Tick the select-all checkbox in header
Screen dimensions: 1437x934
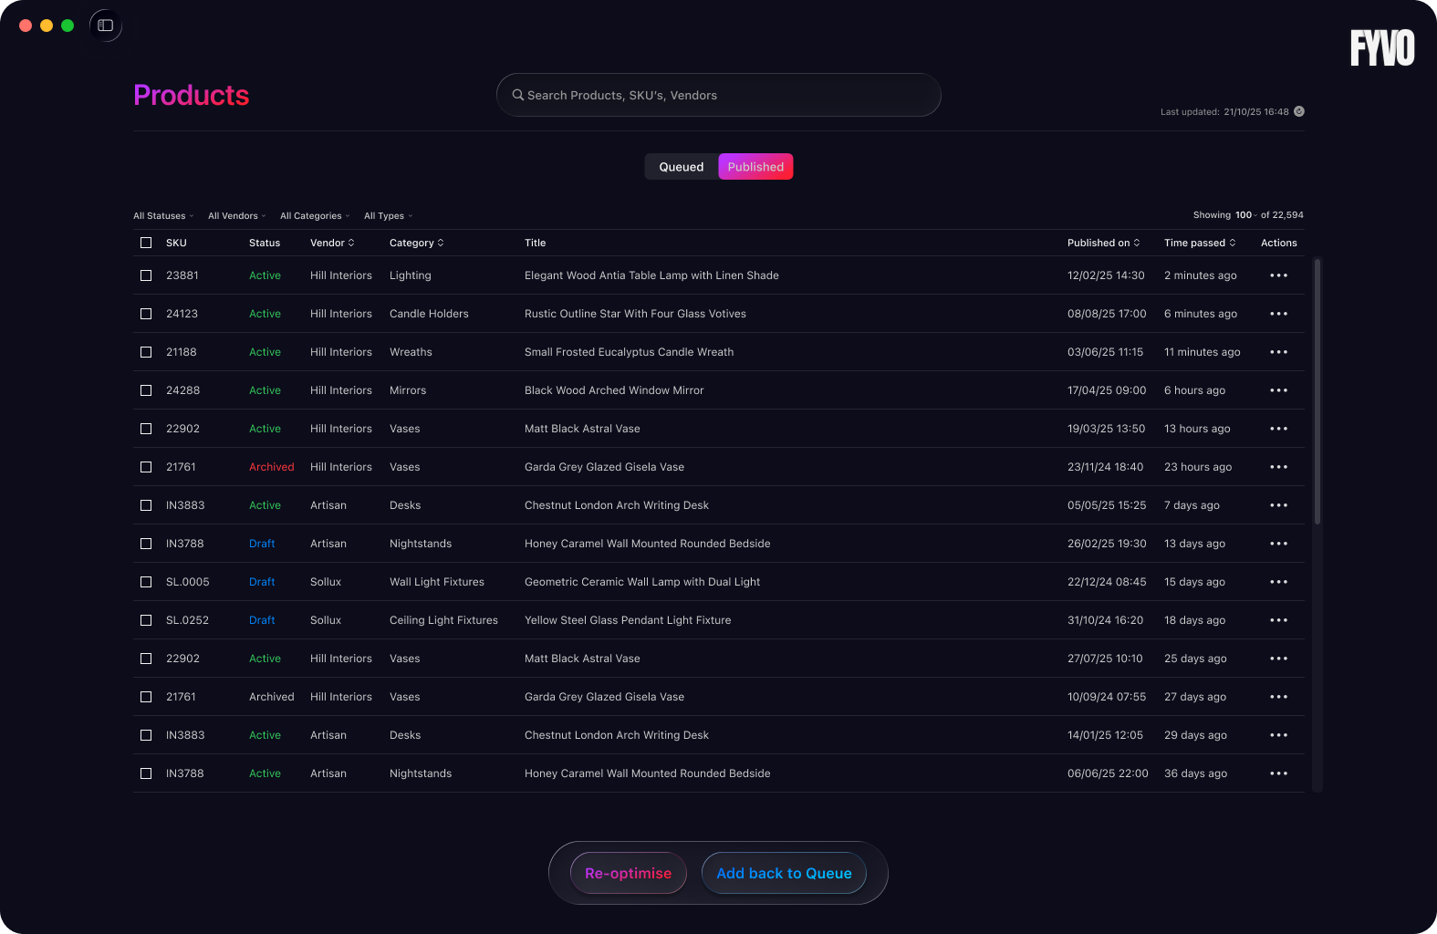pyautogui.click(x=146, y=243)
